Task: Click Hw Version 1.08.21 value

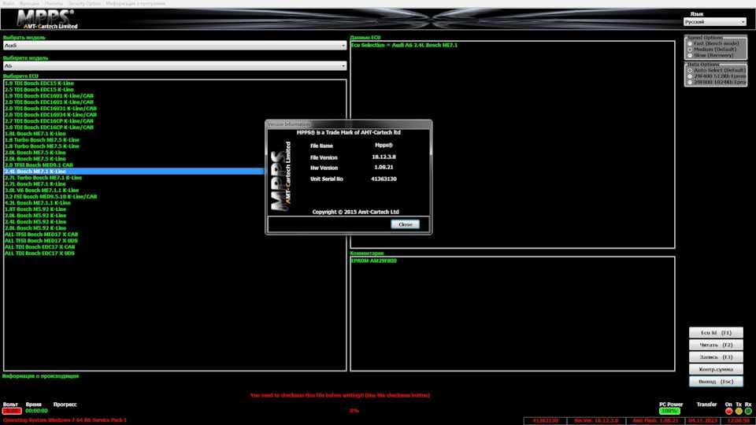Action: [384, 167]
